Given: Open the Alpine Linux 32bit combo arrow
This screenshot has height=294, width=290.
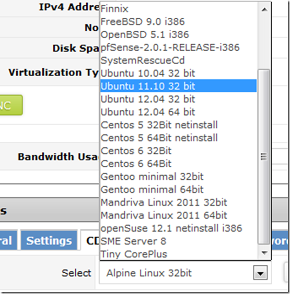Looking at the screenshot, I should (260, 273).
